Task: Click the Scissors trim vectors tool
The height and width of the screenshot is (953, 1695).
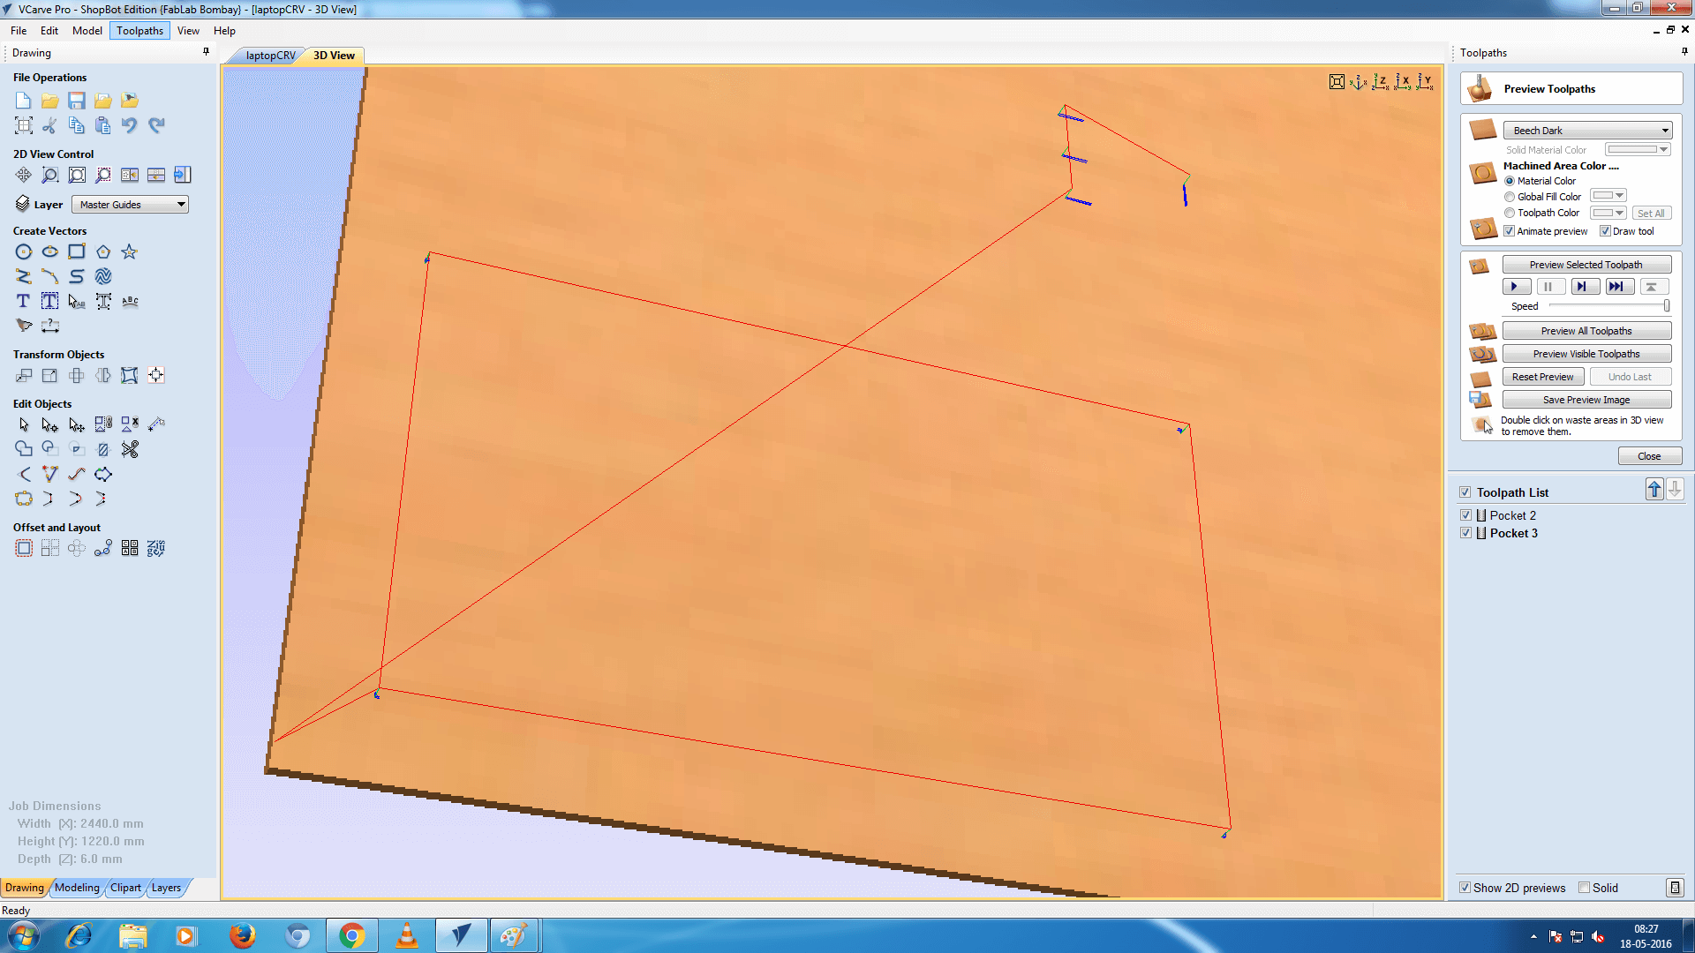Action: click(130, 449)
